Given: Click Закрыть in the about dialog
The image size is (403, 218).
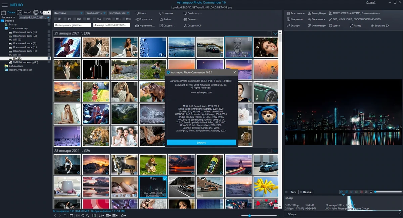Looking at the screenshot, I should [201, 143].
